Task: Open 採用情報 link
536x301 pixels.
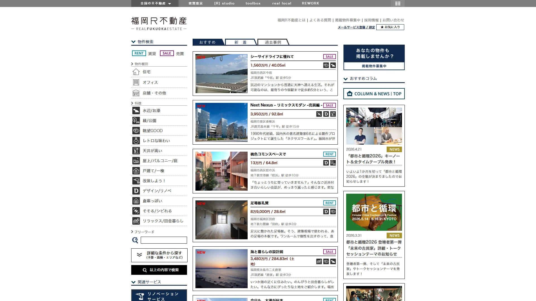Action: [371, 20]
